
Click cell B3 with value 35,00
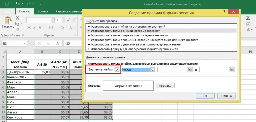(42, 72)
